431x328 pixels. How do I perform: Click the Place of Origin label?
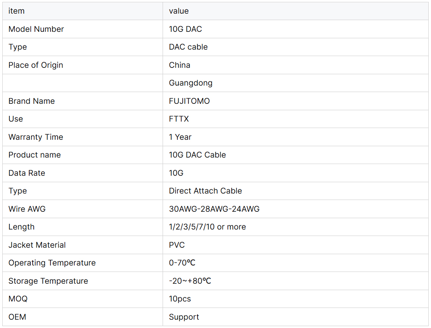36,65
